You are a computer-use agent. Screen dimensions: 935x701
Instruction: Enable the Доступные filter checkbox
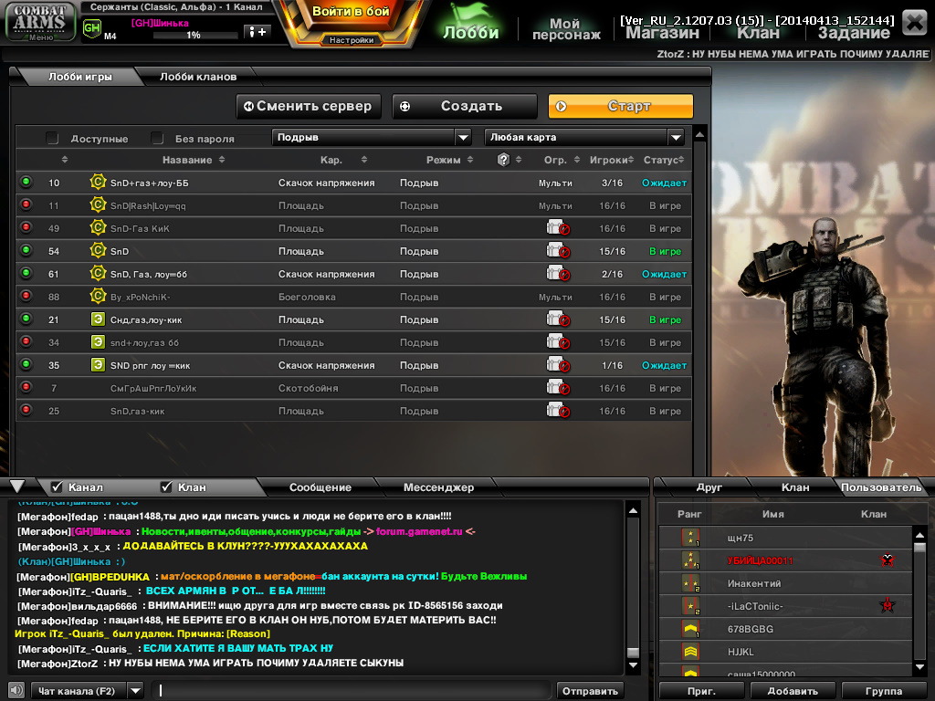tap(52, 139)
